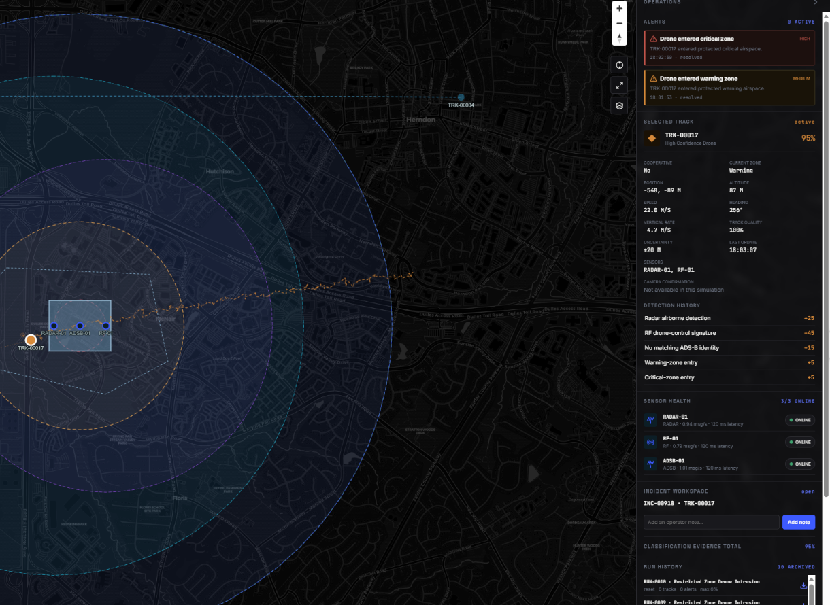Click the 'High Confidence Drone' subtitle
The width and height of the screenshot is (830, 605).
tap(690, 143)
